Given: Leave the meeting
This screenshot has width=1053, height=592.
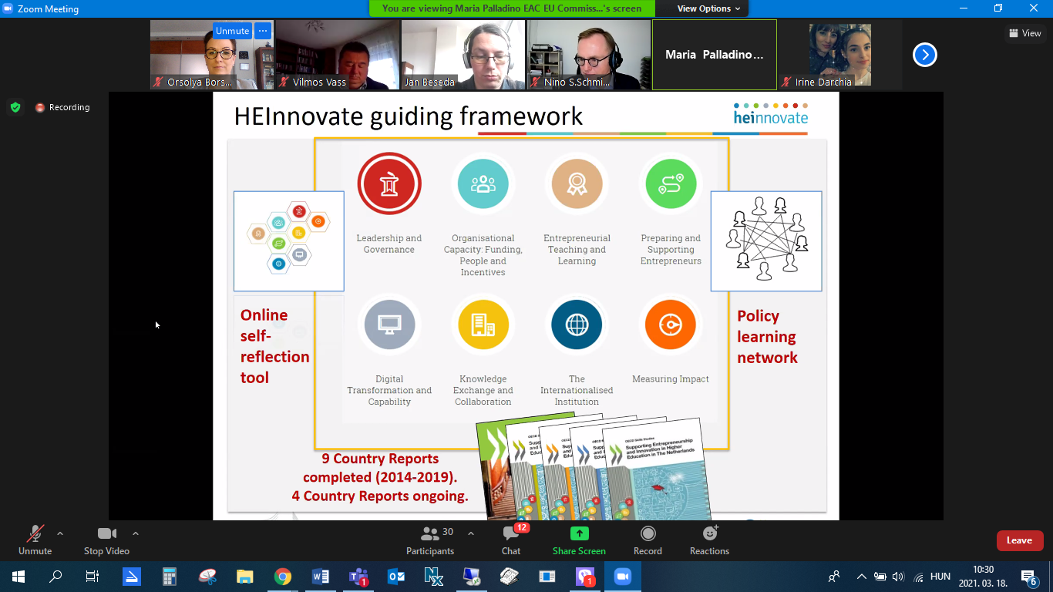Looking at the screenshot, I should coord(1019,540).
